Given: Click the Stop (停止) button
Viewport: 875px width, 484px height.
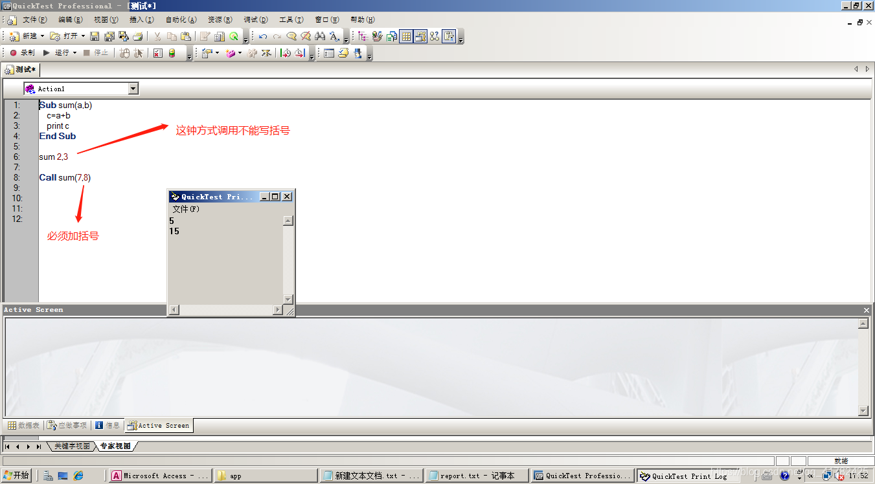Looking at the screenshot, I should pos(96,53).
